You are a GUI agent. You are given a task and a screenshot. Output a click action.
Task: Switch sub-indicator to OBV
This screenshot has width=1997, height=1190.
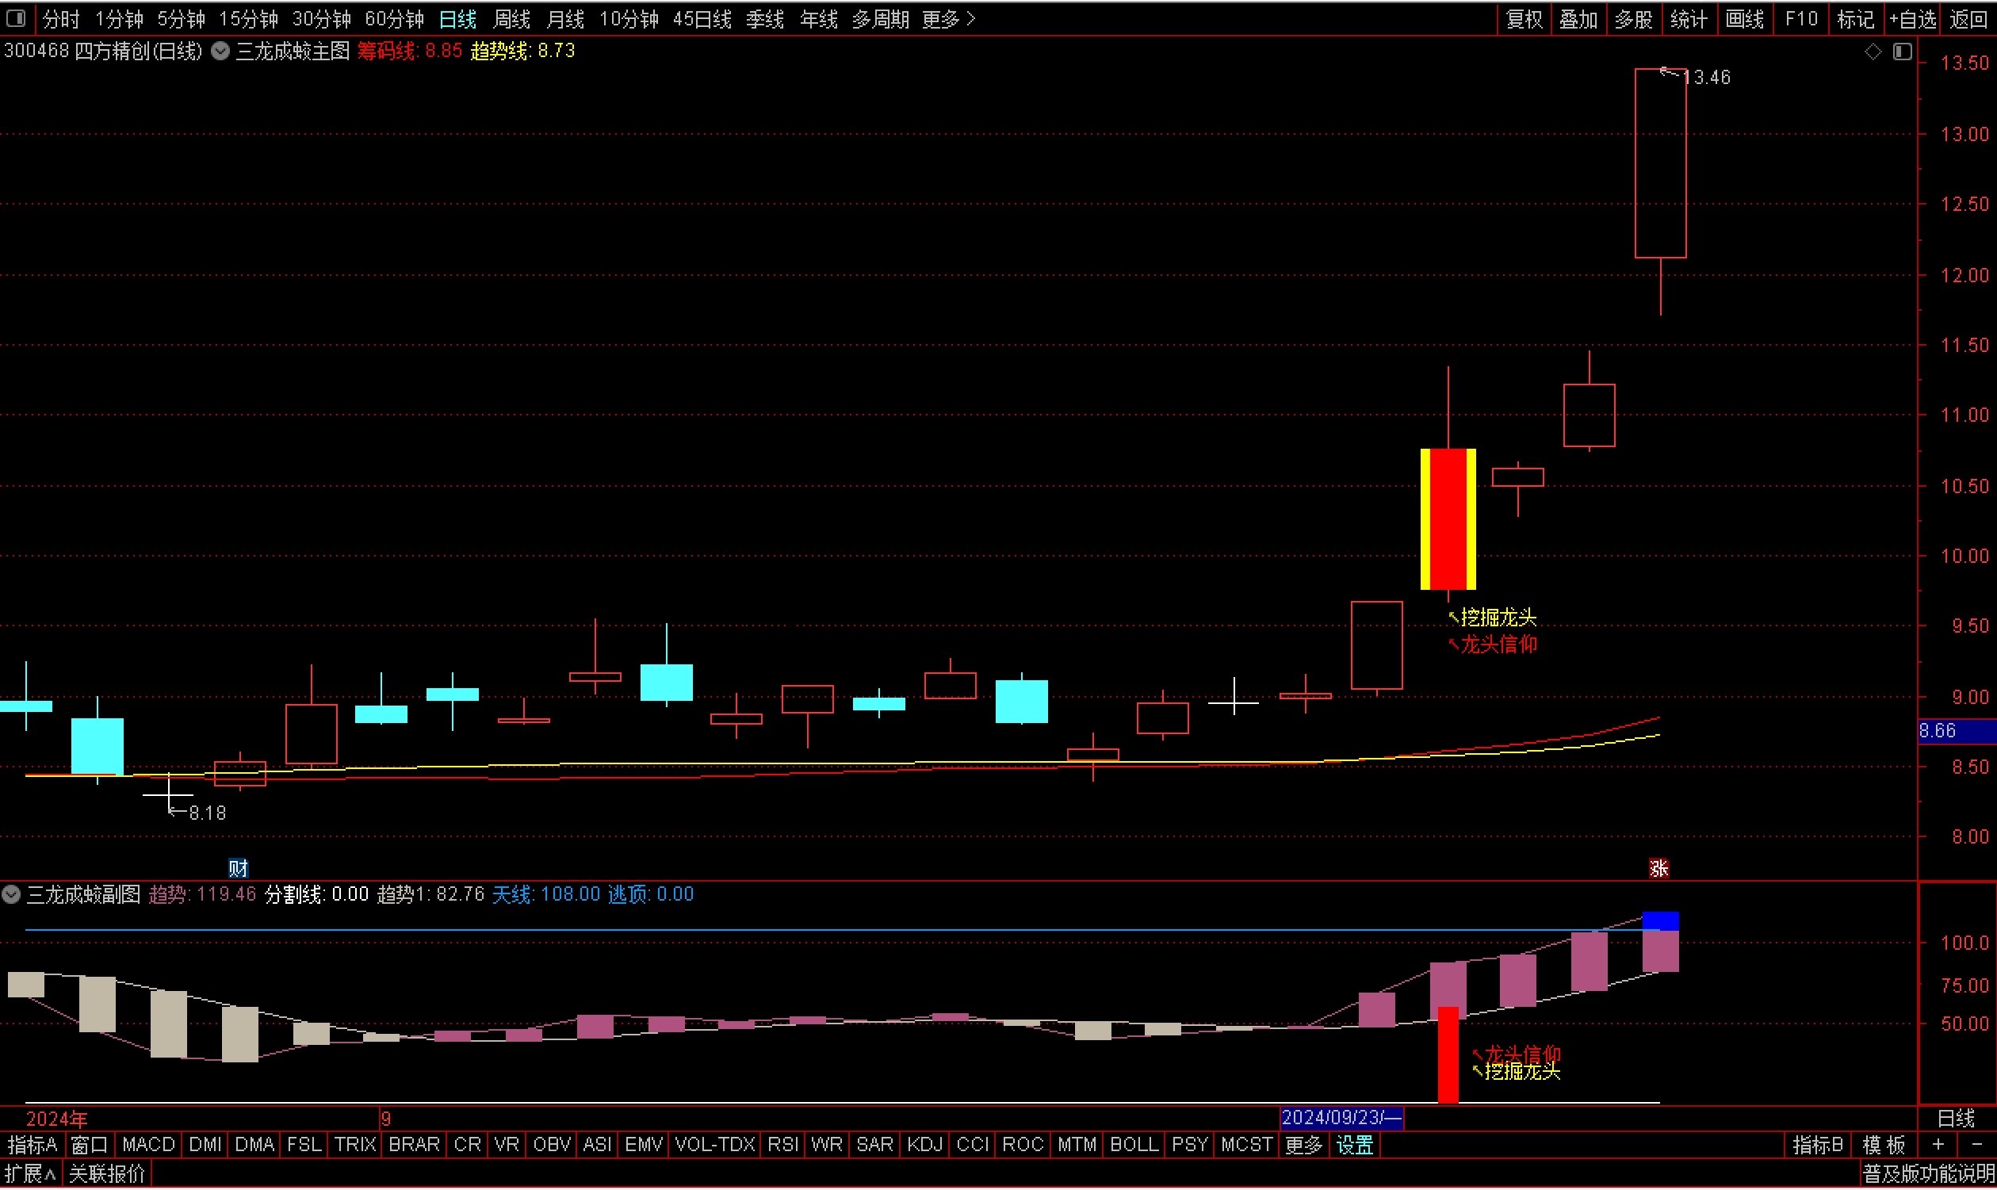(553, 1146)
